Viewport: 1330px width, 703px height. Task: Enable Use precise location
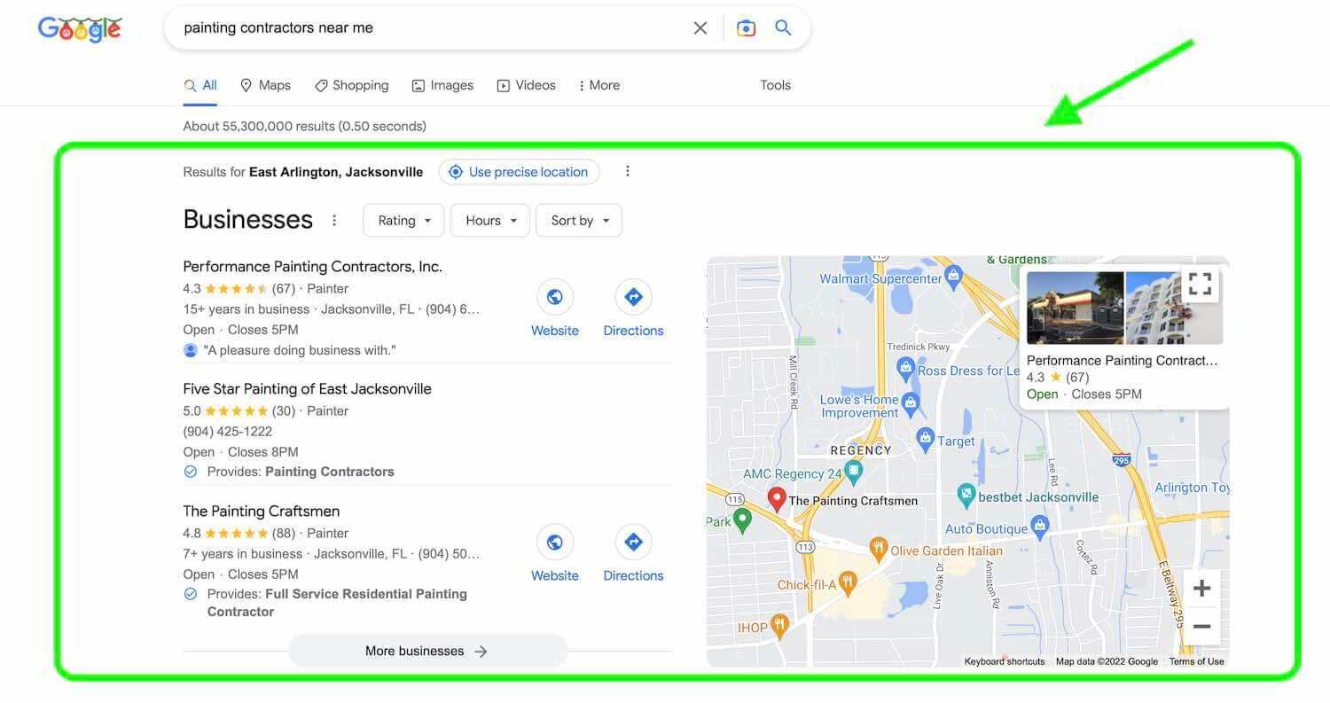point(520,171)
